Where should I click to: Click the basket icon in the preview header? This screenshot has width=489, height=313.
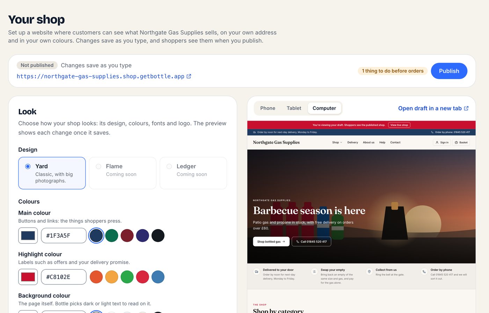point(456,142)
